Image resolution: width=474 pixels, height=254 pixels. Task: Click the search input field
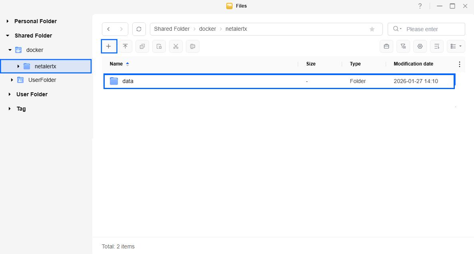[x=433, y=29]
